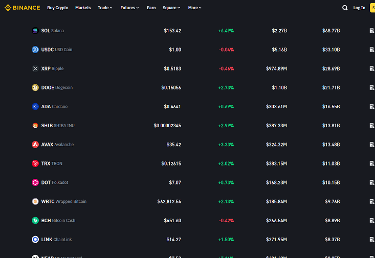Open the LINK ChainLink name
Viewport: 375px width, 258px height.
(x=56, y=240)
